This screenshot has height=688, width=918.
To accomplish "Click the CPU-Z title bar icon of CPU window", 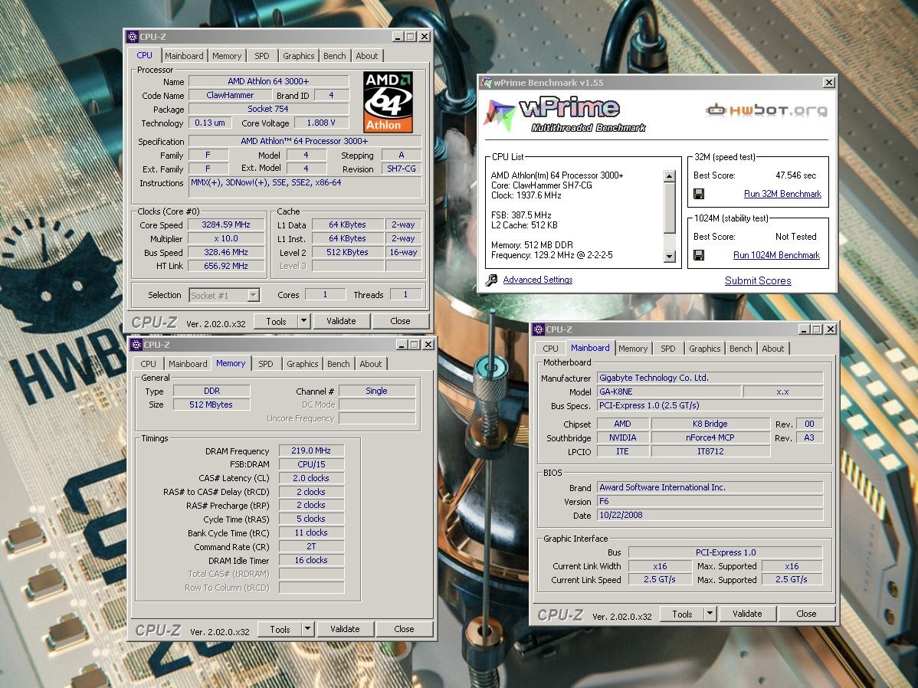I will click(133, 36).
